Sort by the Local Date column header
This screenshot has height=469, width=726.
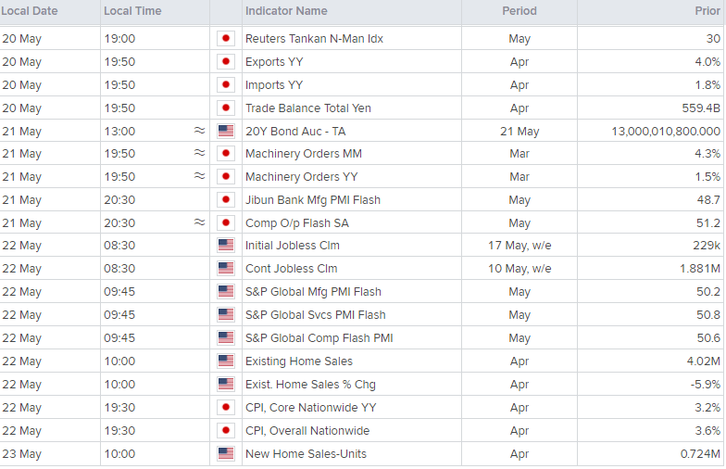(x=30, y=11)
